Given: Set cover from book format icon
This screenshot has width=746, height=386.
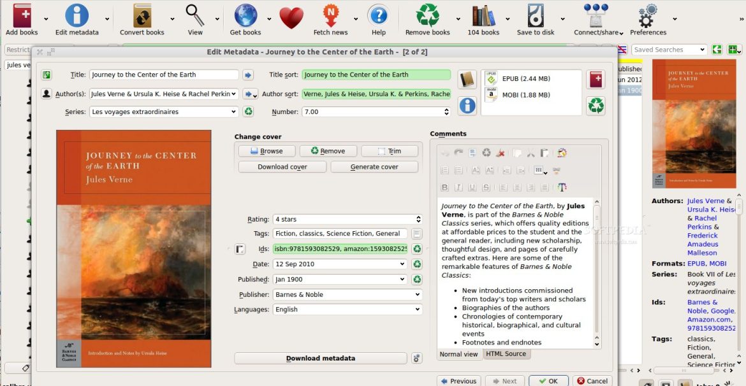Looking at the screenshot, I should [x=467, y=80].
